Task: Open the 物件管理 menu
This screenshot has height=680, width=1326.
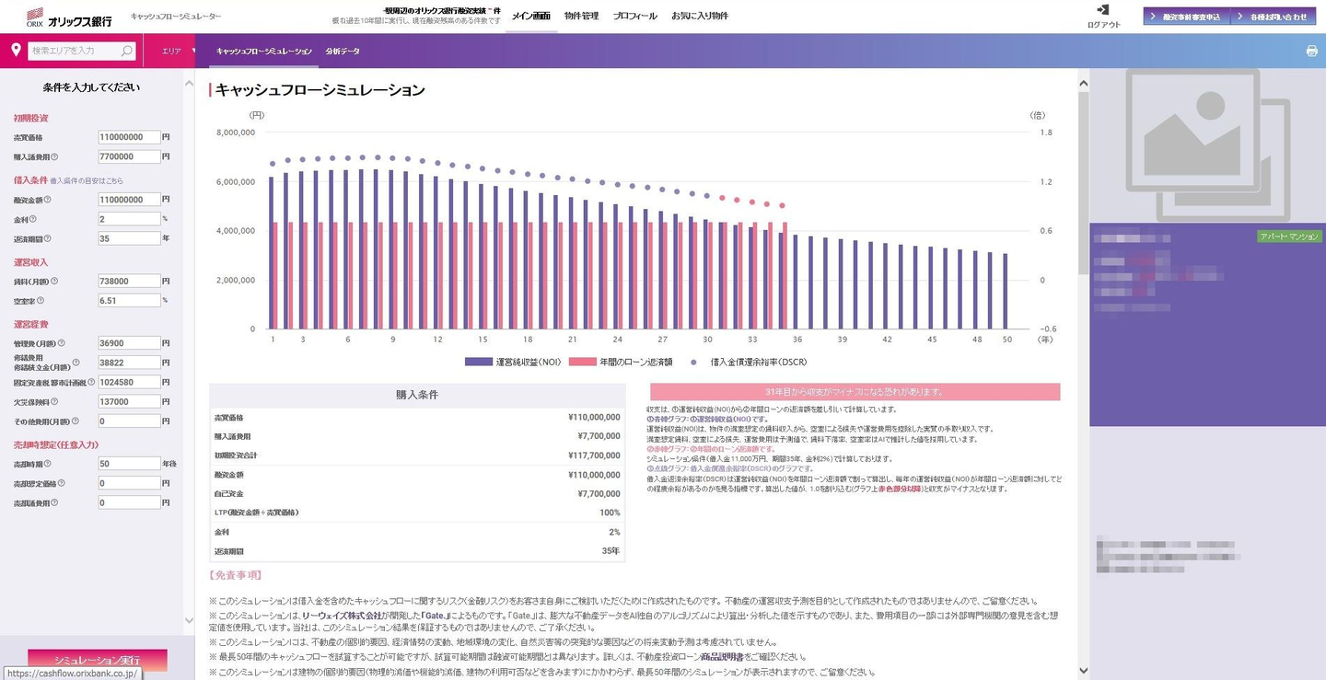Action: click(581, 17)
